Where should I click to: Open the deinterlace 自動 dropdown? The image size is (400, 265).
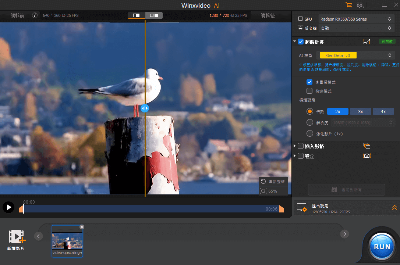pos(356,28)
